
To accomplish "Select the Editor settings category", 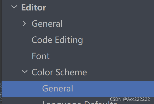I will pos(34,7).
